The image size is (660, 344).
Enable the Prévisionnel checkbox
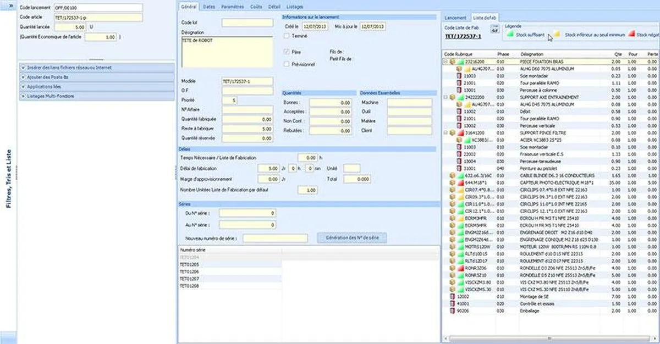287,64
